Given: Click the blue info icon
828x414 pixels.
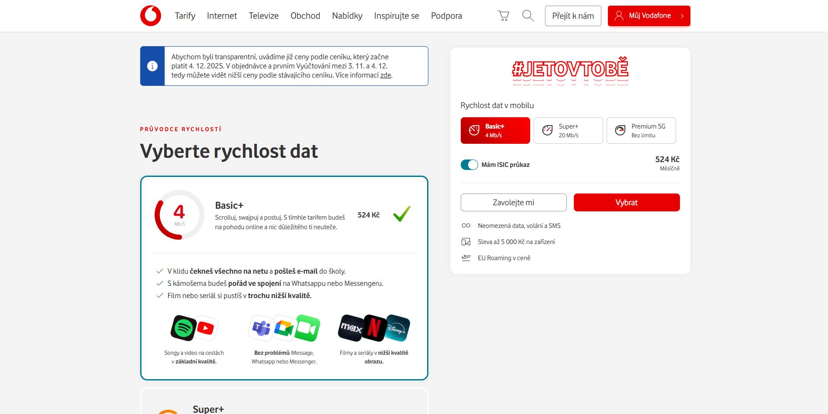Looking at the screenshot, I should pos(152,66).
